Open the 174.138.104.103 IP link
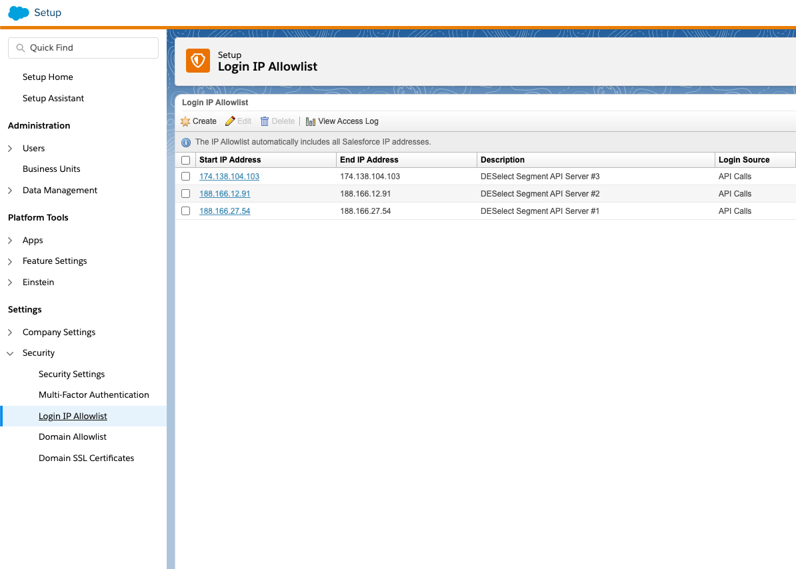Screen dimensions: 796x569 tap(229, 177)
